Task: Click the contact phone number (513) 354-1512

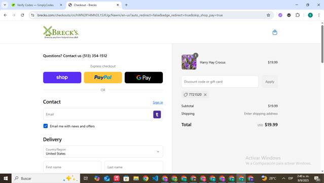Action: tap(95, 56)
